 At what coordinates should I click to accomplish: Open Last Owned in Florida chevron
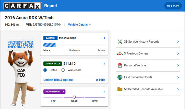tap(178, 77)
